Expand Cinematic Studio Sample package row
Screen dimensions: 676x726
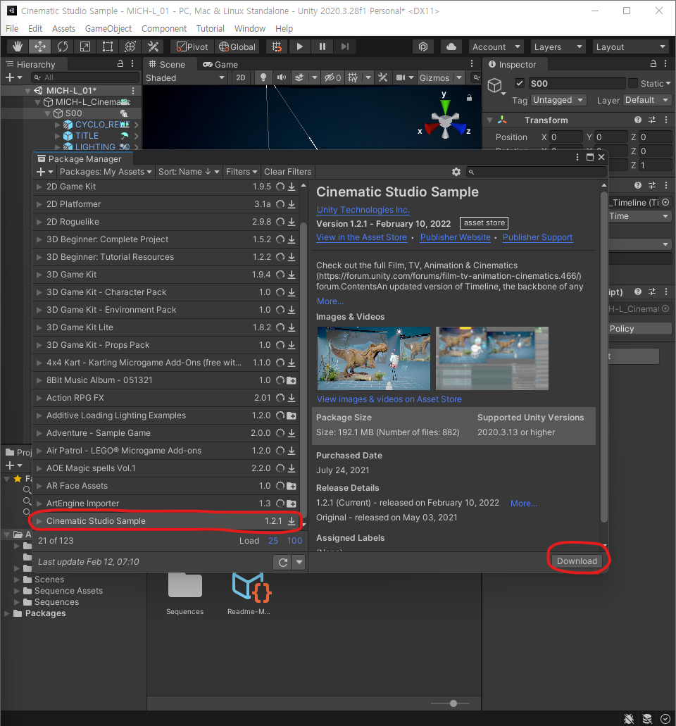(x=39, y=521)
